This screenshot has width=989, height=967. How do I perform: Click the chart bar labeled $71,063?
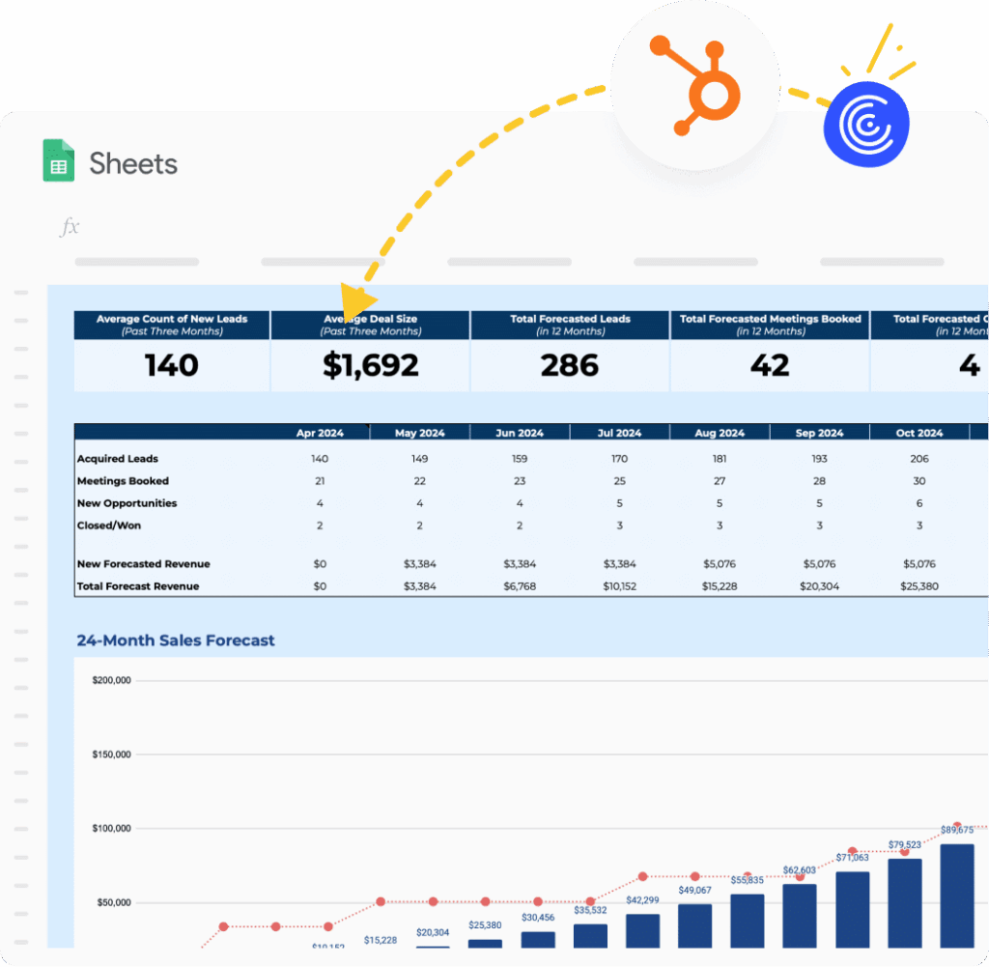(x=852, y=909)
